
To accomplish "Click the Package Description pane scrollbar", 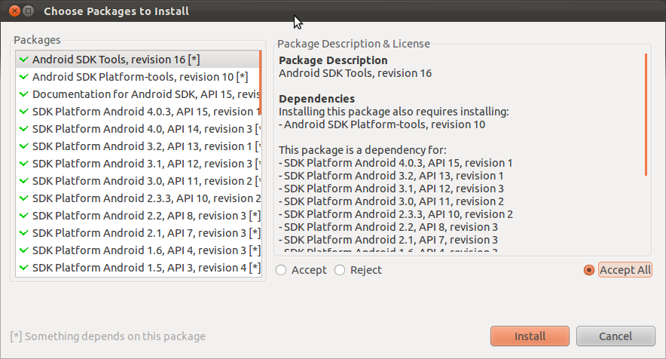I will 646,115.
